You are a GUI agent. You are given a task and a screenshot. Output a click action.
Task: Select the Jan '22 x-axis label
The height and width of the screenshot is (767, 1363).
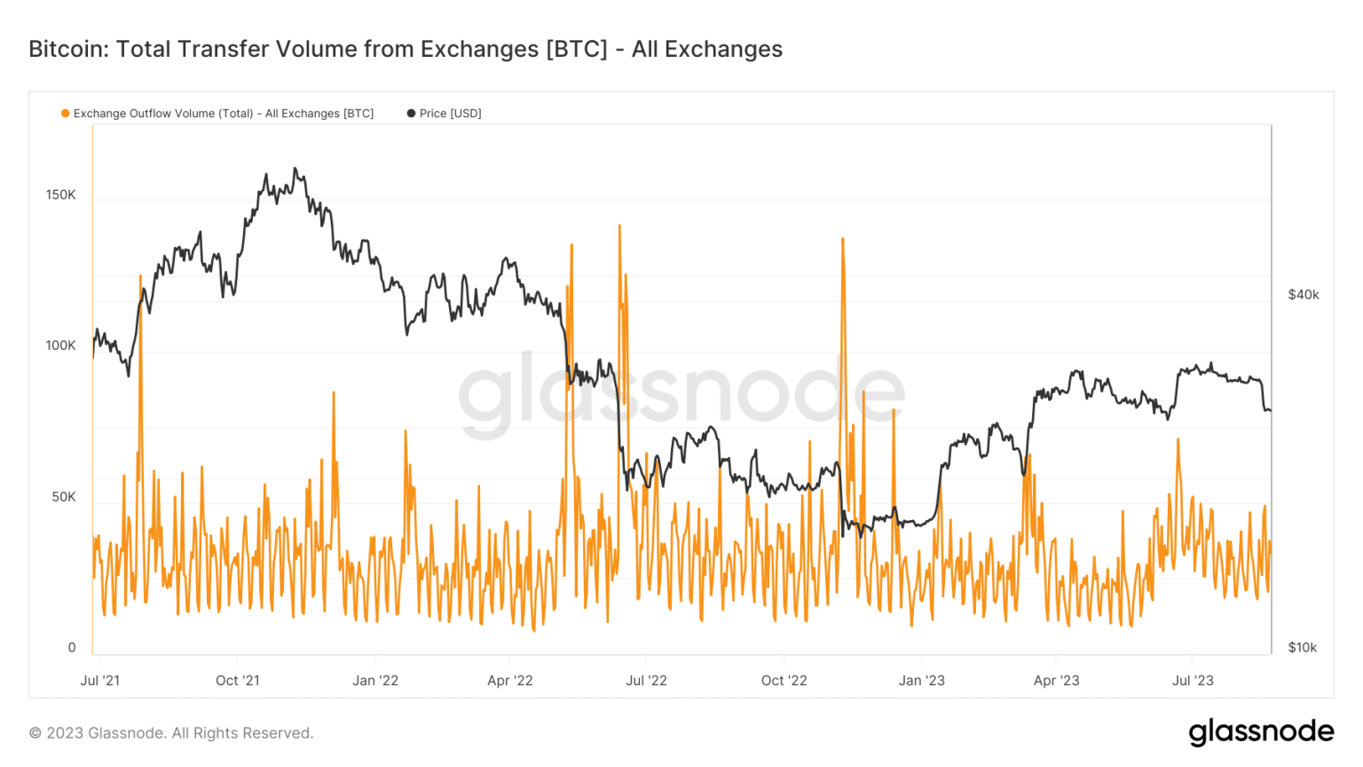click(375, 681)
